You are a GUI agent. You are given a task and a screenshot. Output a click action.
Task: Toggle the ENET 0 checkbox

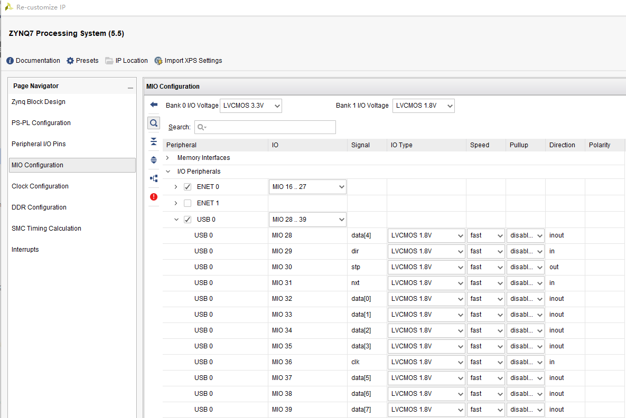point(187,187)
